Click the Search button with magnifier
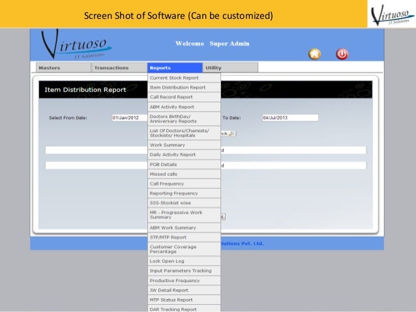 (228, 134)
